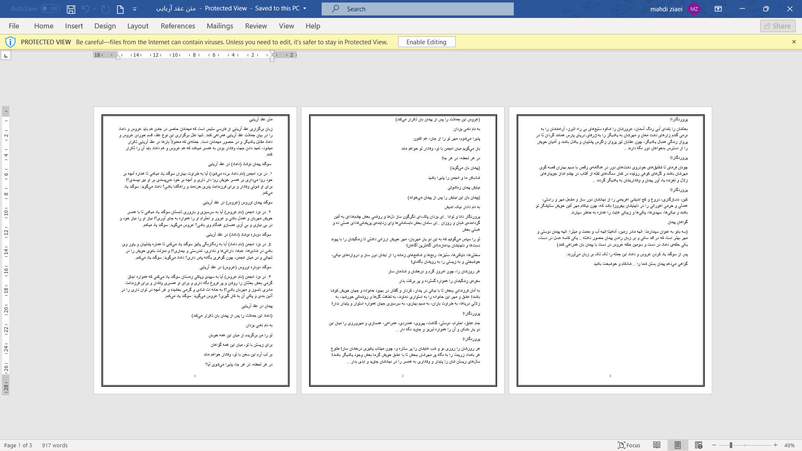
Task: Click the Redo icon
Action: (x=105, y=9)
